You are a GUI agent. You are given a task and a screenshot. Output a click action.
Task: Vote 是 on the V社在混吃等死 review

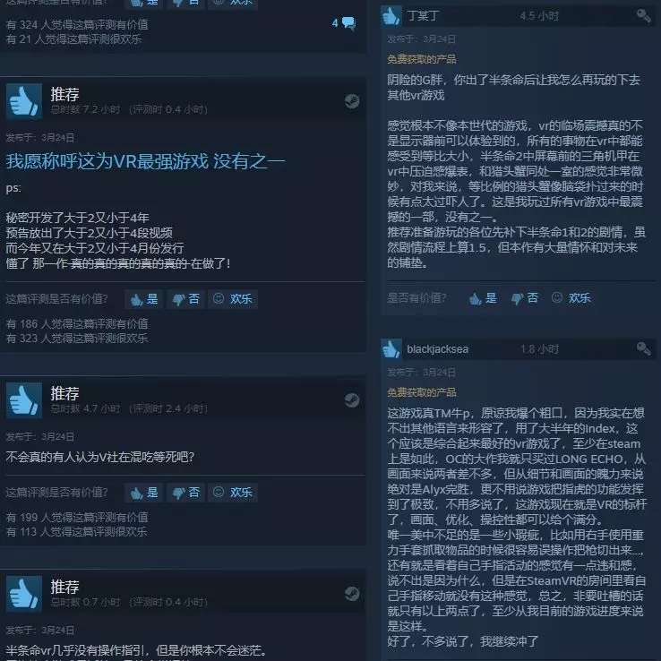[x=144, y=493]
